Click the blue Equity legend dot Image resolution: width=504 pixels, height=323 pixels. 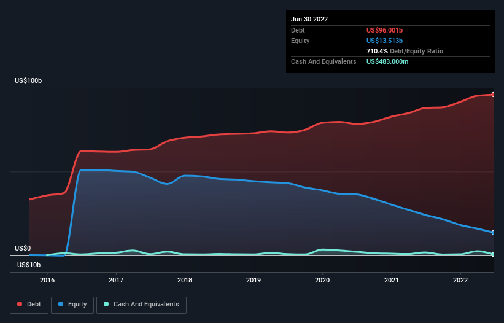pyautogui.click(x=61, y=304)
